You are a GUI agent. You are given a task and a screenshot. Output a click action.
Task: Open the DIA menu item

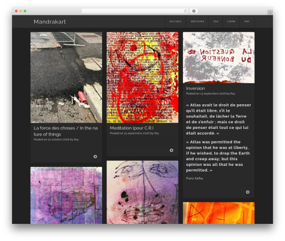click(216, 22)
